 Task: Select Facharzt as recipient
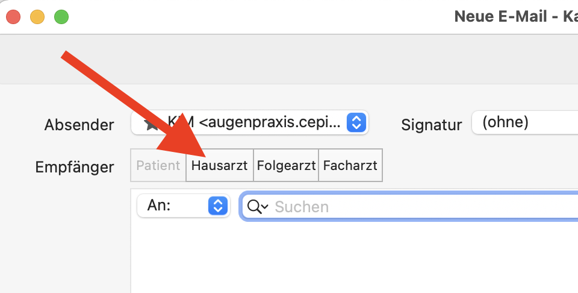pyautogui.click(x=350, y=165)
